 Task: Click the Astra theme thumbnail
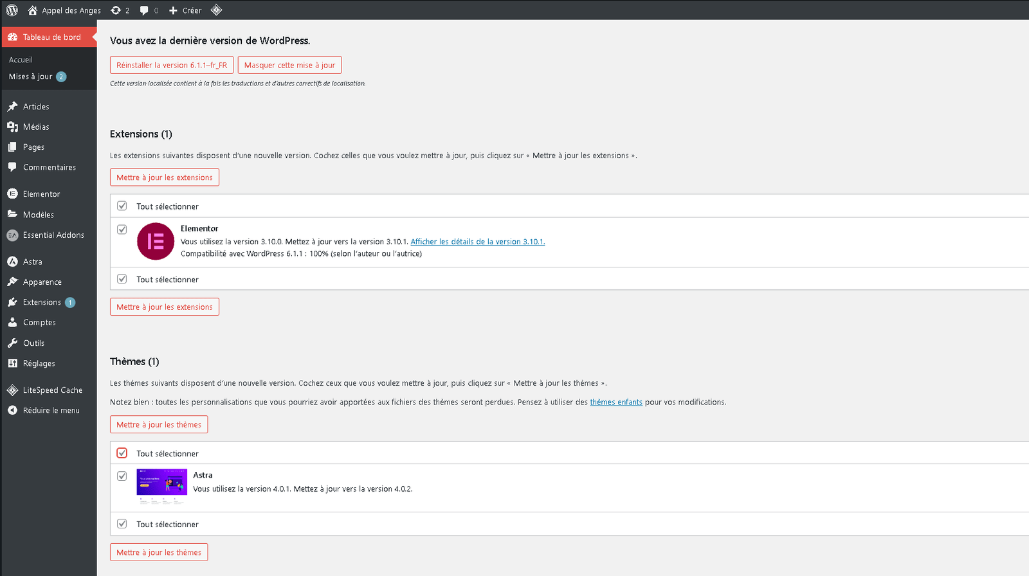[162, 487]
